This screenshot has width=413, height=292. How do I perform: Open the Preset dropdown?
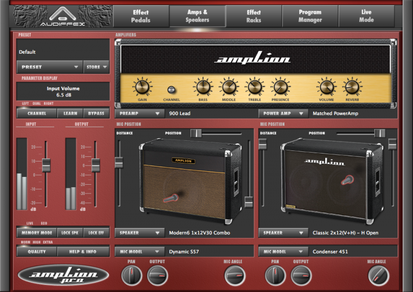coord(50,67)
